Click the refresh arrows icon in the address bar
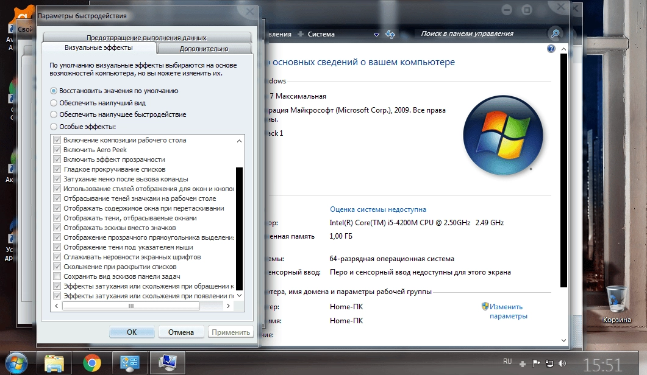Screen dimensions: 647x375 (x=390, y=34)
